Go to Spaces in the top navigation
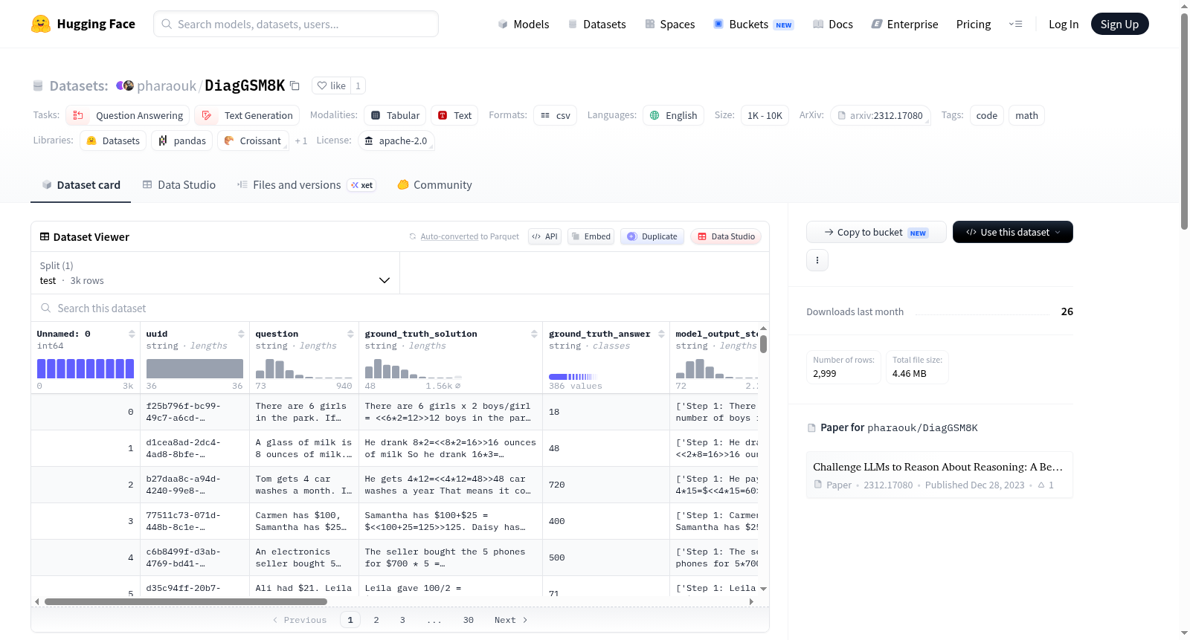The width and height of the screenshot is (1190, 640). pos(669,24)
